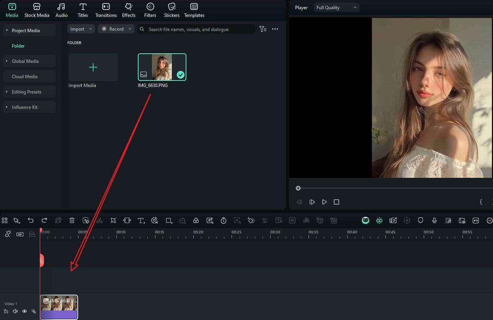The width and height of the screenshot is (493, 320).
Task: Add a marker with the shield icon
Action: (x=421, y=220)
